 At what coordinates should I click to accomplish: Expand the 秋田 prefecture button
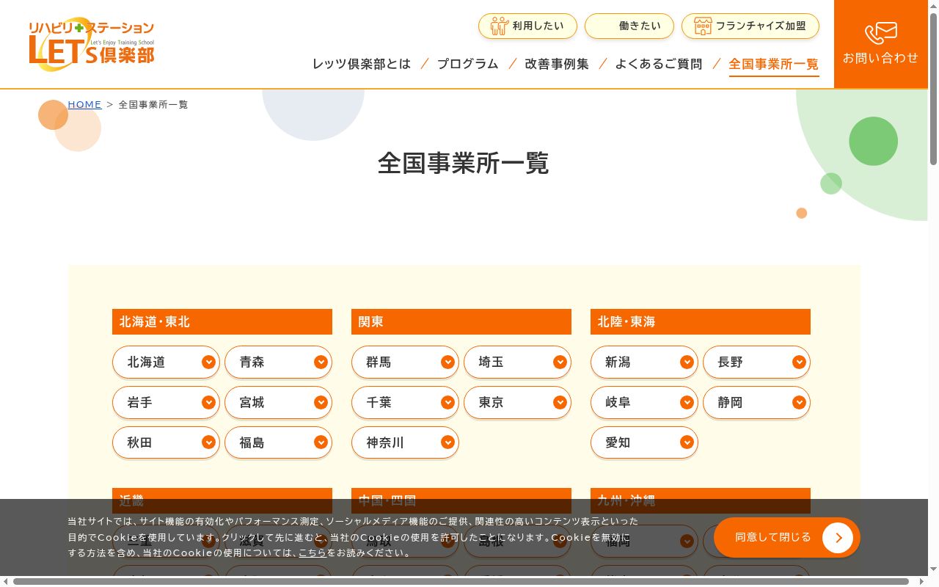pos(166,442)
